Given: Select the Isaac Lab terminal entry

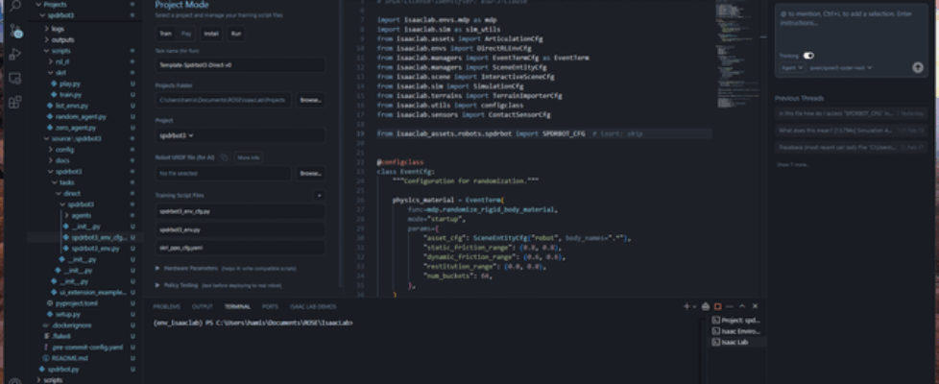Looking at the screenshot, I should tap(735, 342).
